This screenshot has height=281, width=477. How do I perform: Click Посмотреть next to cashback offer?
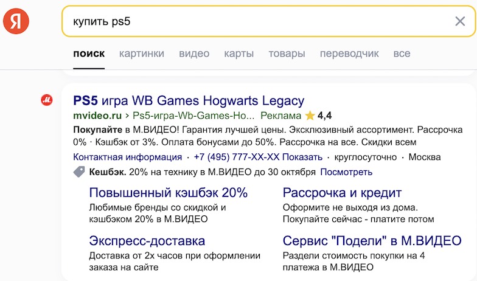pyautogui.click(x=346, y=172)
